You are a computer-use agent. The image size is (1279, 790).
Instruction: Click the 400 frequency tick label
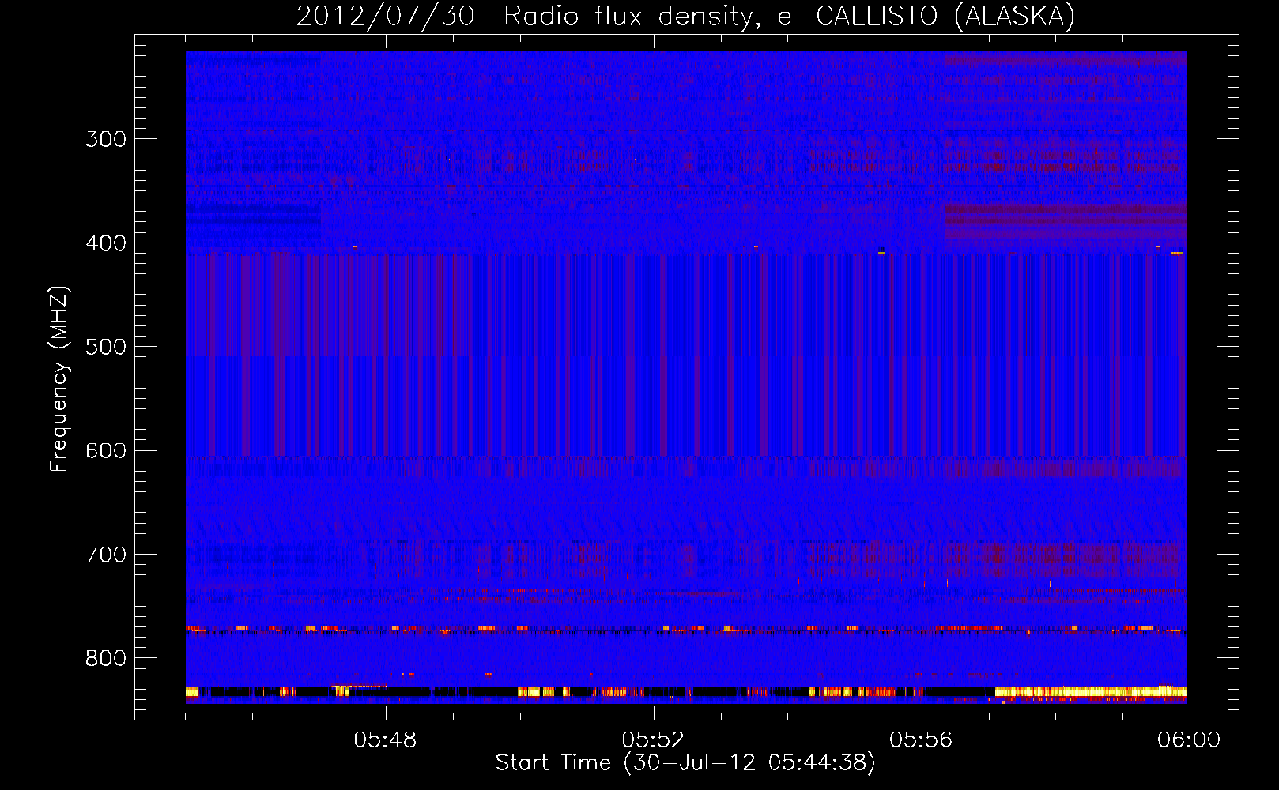click(x=106, y=243)
